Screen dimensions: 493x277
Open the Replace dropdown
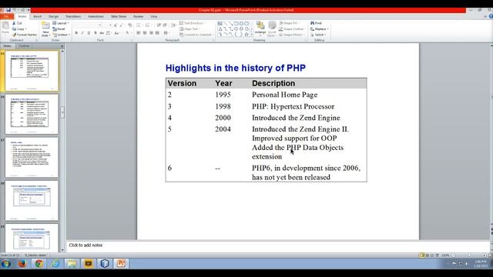320,29
